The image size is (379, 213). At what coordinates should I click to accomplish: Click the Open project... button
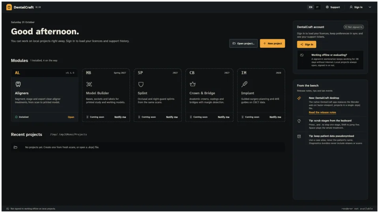click(x=244, y=43)
